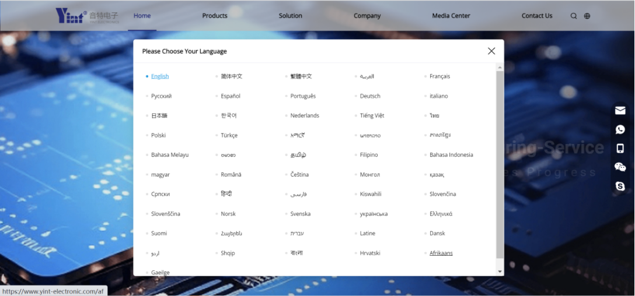
Task: Switch language to Bahasa Indonesia
Action: (451, 155)
